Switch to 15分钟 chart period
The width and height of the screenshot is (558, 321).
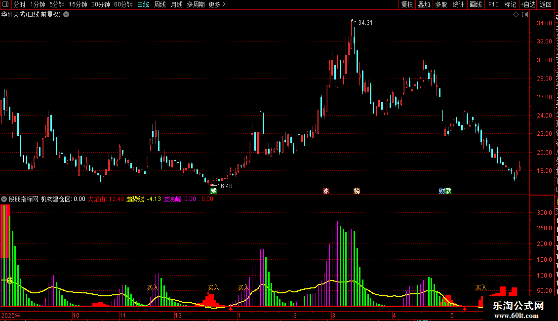[78, 4]
